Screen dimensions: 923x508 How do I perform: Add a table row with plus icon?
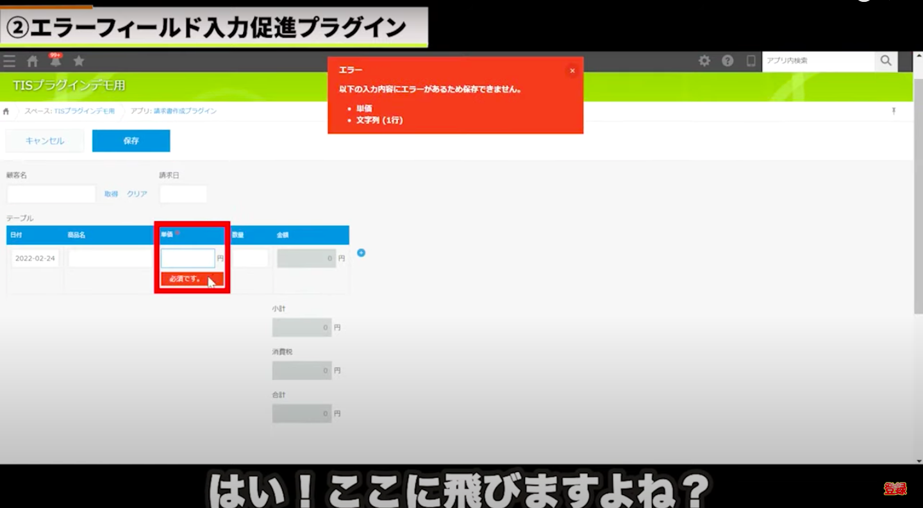[x=361, y=253]
